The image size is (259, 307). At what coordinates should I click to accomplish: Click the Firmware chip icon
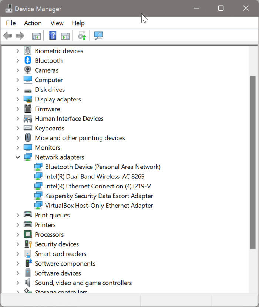click(x=28, y=109)
